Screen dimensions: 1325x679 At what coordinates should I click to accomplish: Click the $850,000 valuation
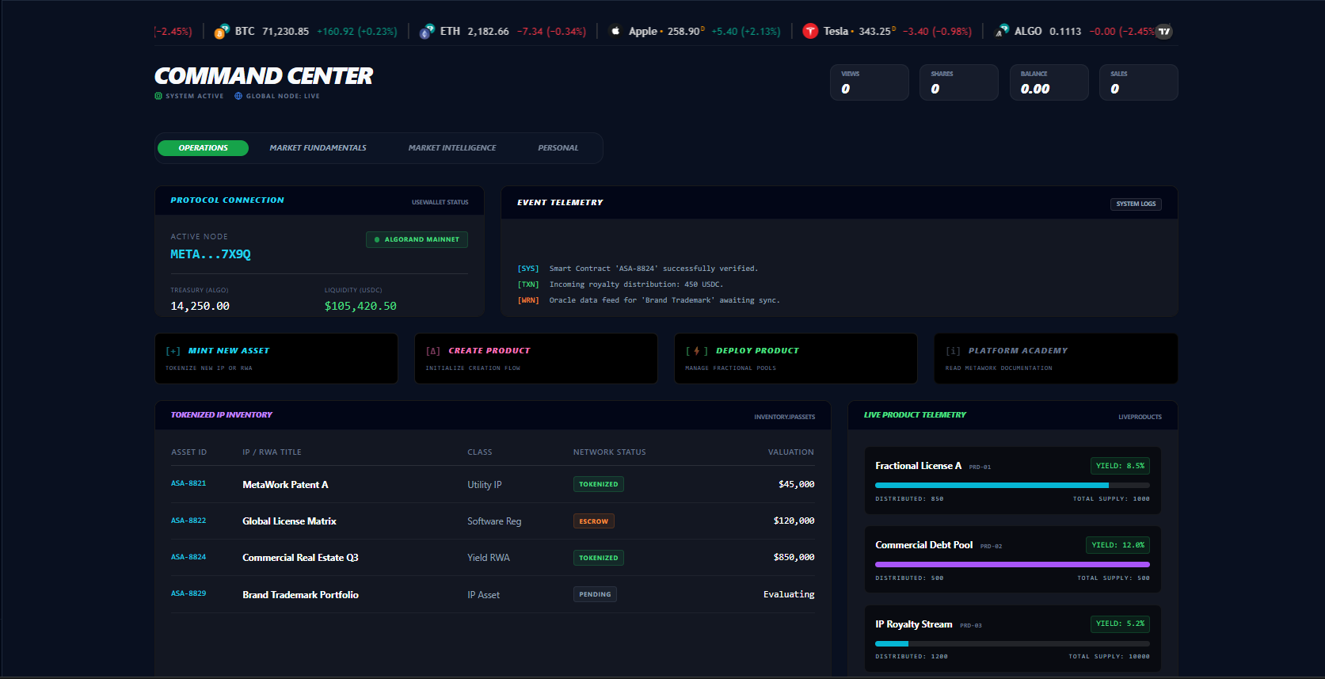794,557
